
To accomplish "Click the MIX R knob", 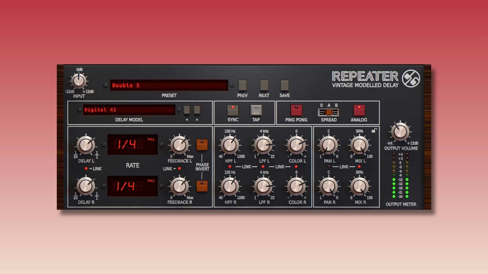I will pos(360,186).
